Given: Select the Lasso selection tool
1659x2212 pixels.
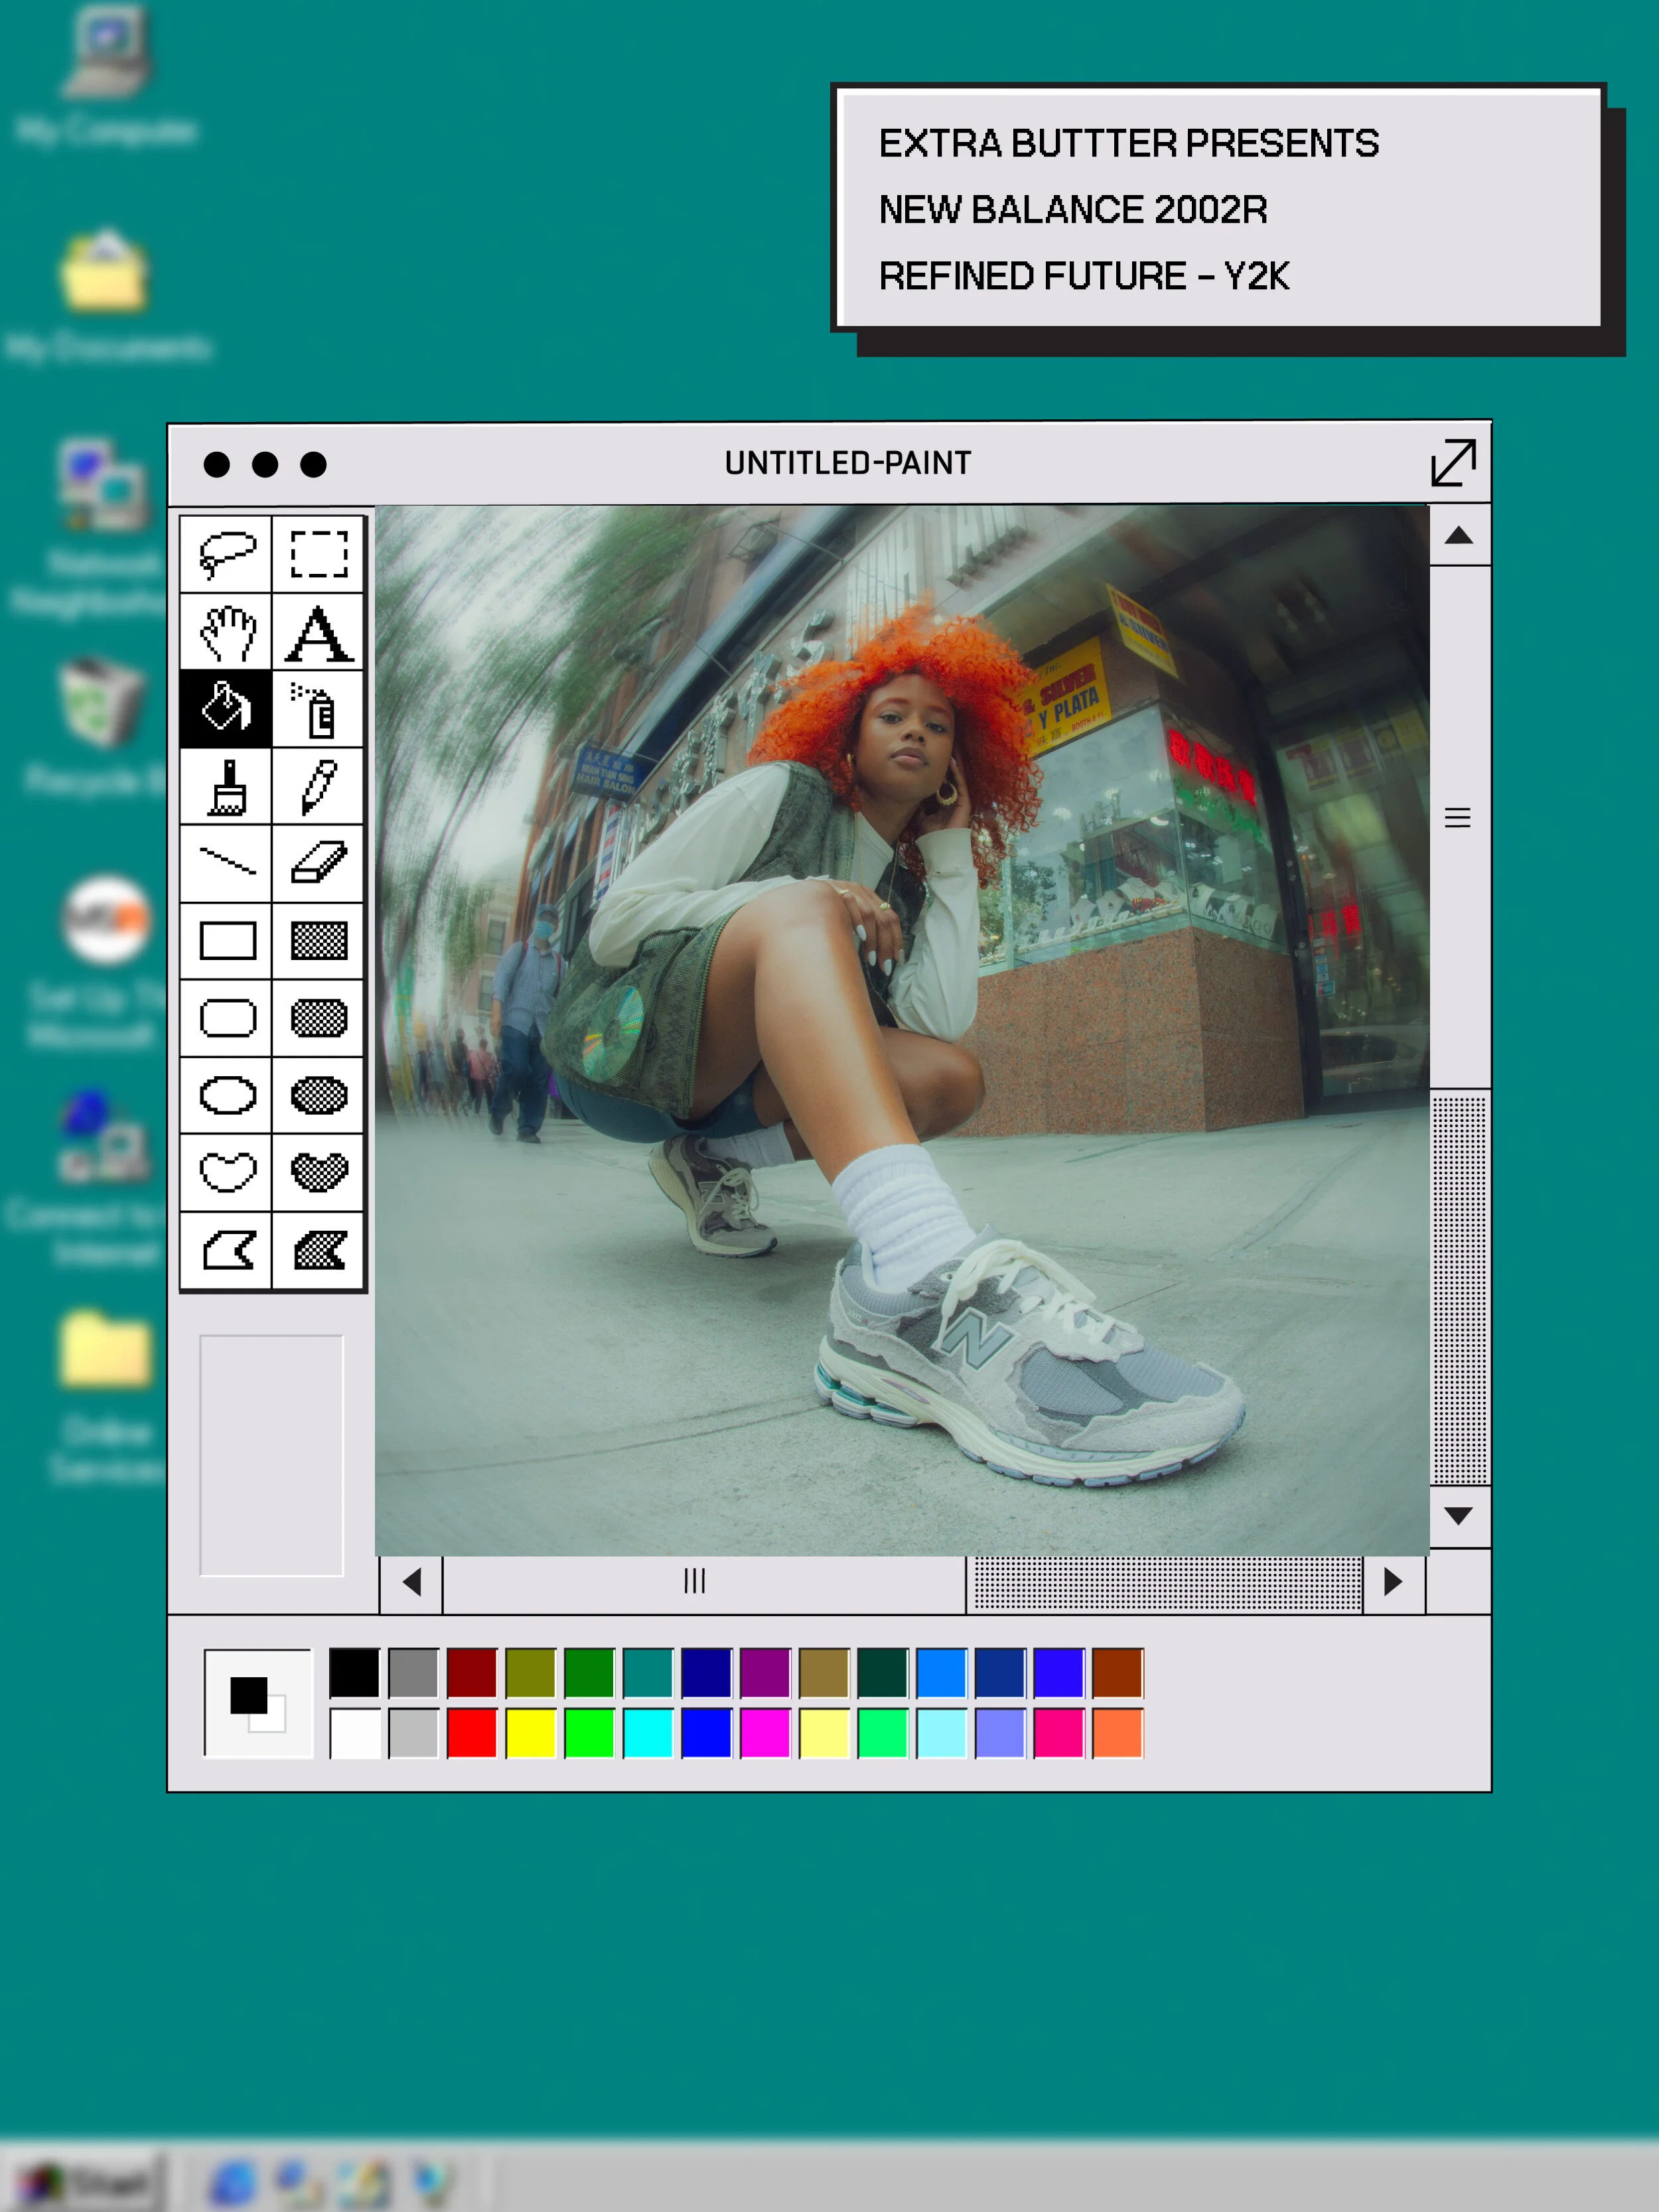Looking at the screenshot, I should [x=227, y=554].
